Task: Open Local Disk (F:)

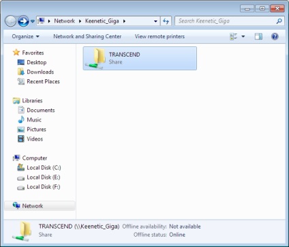Action: [x=44, y=187]
